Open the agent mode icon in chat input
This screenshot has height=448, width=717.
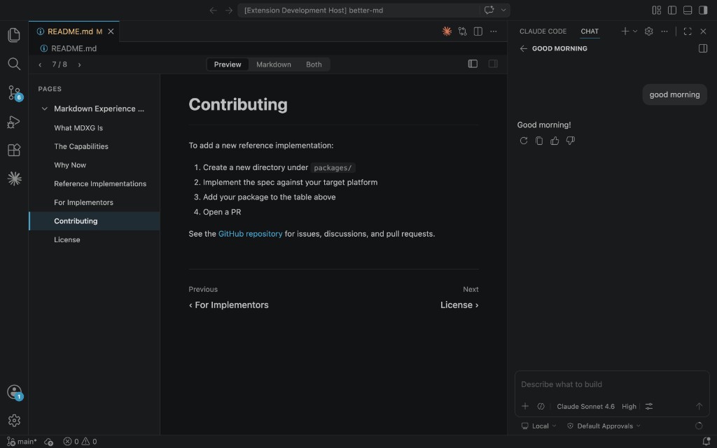(541, 406)
